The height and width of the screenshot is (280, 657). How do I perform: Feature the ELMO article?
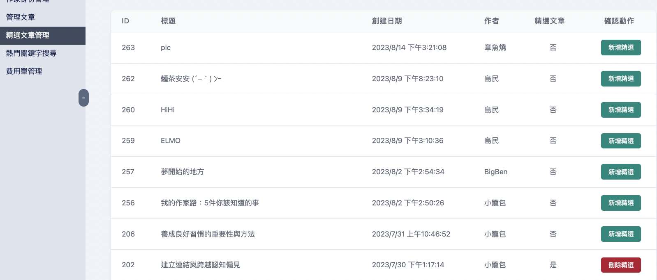620,141
